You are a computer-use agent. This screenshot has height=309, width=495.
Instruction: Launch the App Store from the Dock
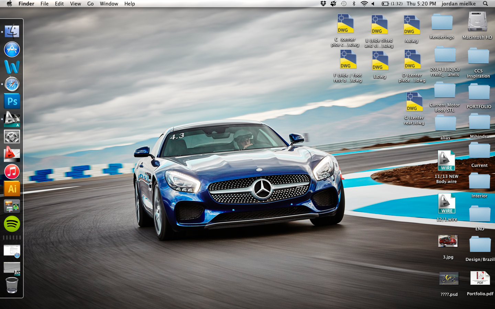click(x=12, y=49)
